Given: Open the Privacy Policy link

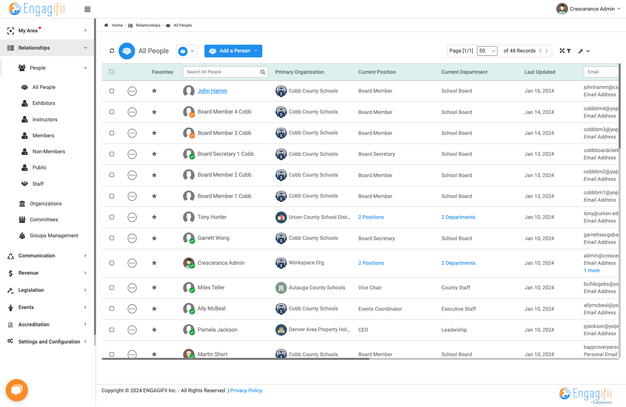Looking at the screenshot, I should click(x=246, y=391).
